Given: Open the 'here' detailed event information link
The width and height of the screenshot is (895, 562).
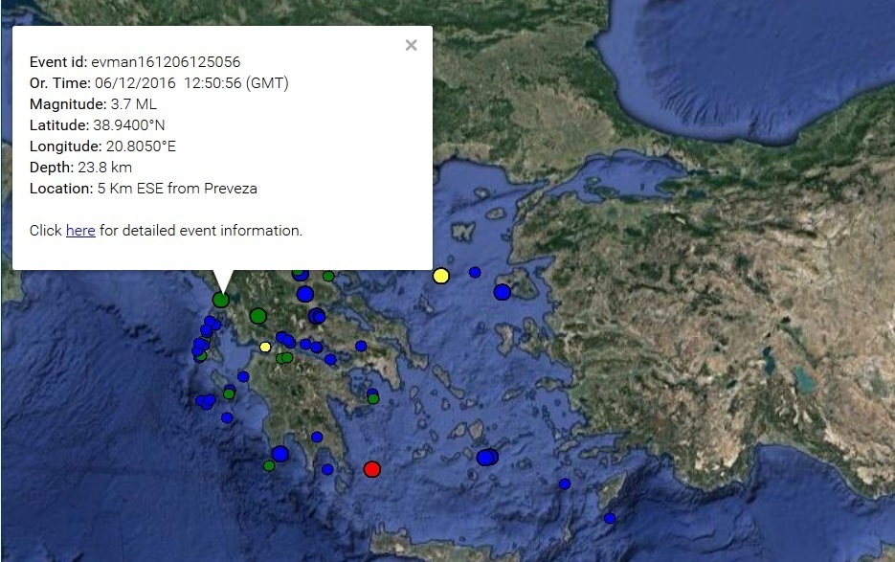Looking at the screenshot, I should 80,231.
